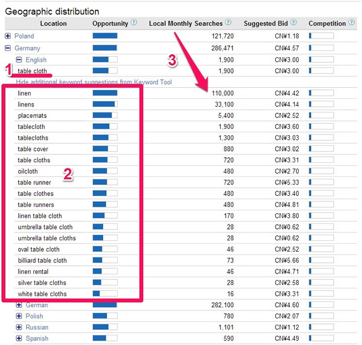Sort by Location column header
Screen dimensions: 362x345
(53, 24)
